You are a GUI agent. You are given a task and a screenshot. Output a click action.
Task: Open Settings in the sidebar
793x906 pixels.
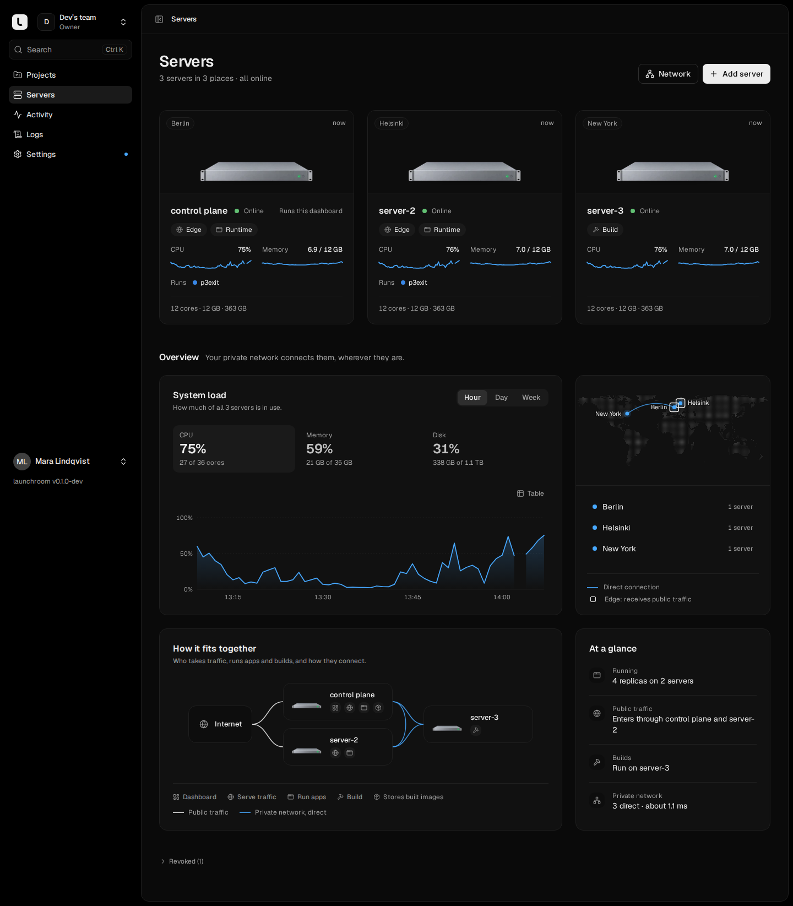point(70,154)
